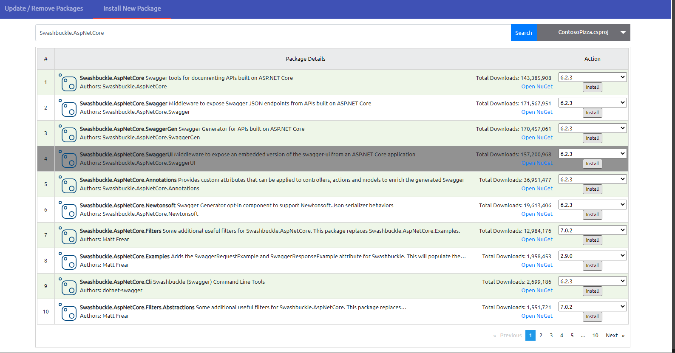
Task: Click the Next page link
Action: coord(615,336)
